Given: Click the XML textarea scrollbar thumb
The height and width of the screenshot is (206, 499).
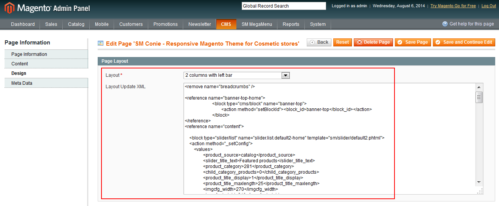Looking at the screenshot, I should [479, 97].
